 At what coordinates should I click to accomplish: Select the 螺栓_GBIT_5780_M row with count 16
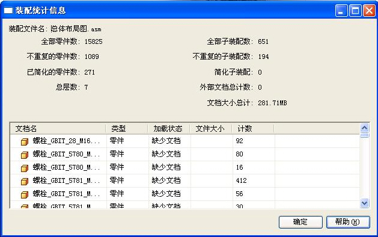185,167
